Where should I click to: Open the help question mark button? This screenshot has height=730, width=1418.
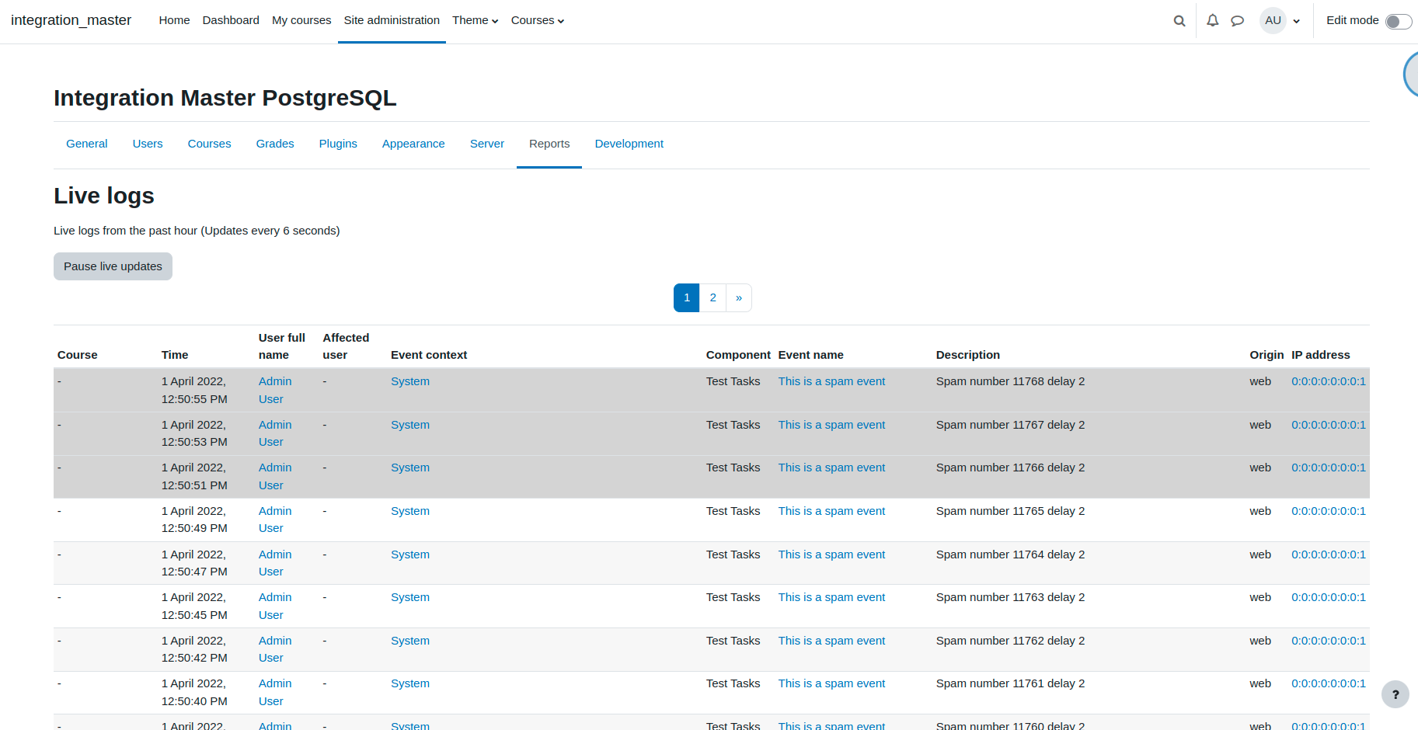(1395, 694)
